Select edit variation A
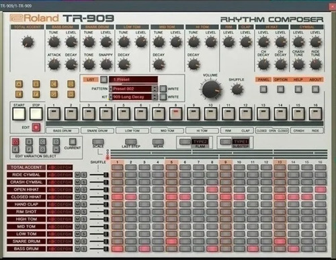The width and height of the screenshot is (336, 260). pyautogui.click(x=15, y=142)
